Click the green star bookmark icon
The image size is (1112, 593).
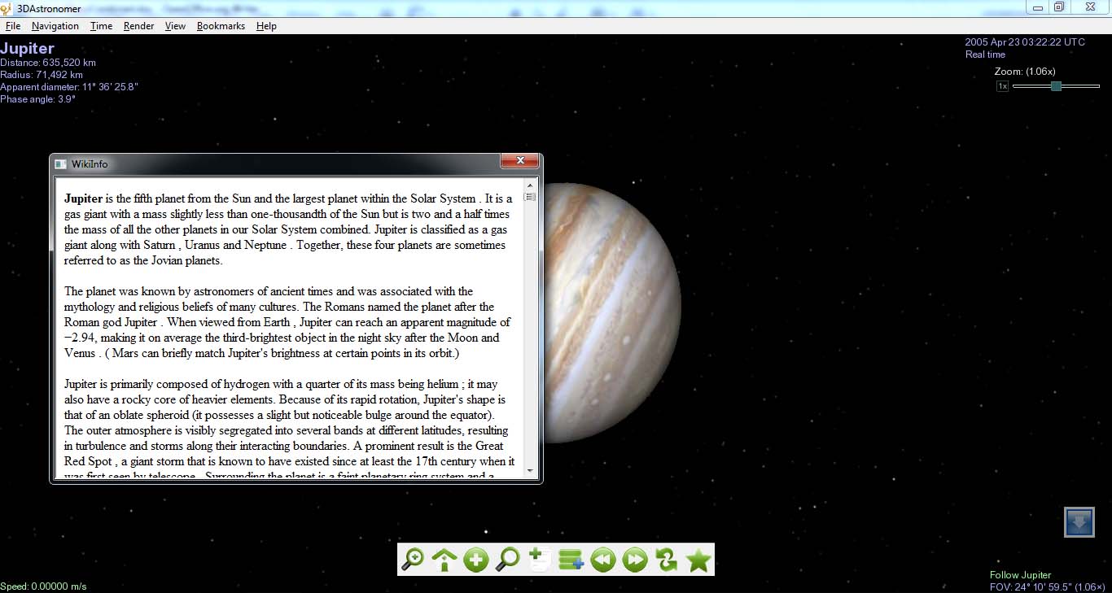[x=698, y=560]
